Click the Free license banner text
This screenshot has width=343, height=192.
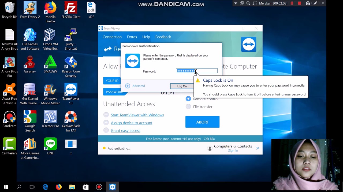(180, 139)
